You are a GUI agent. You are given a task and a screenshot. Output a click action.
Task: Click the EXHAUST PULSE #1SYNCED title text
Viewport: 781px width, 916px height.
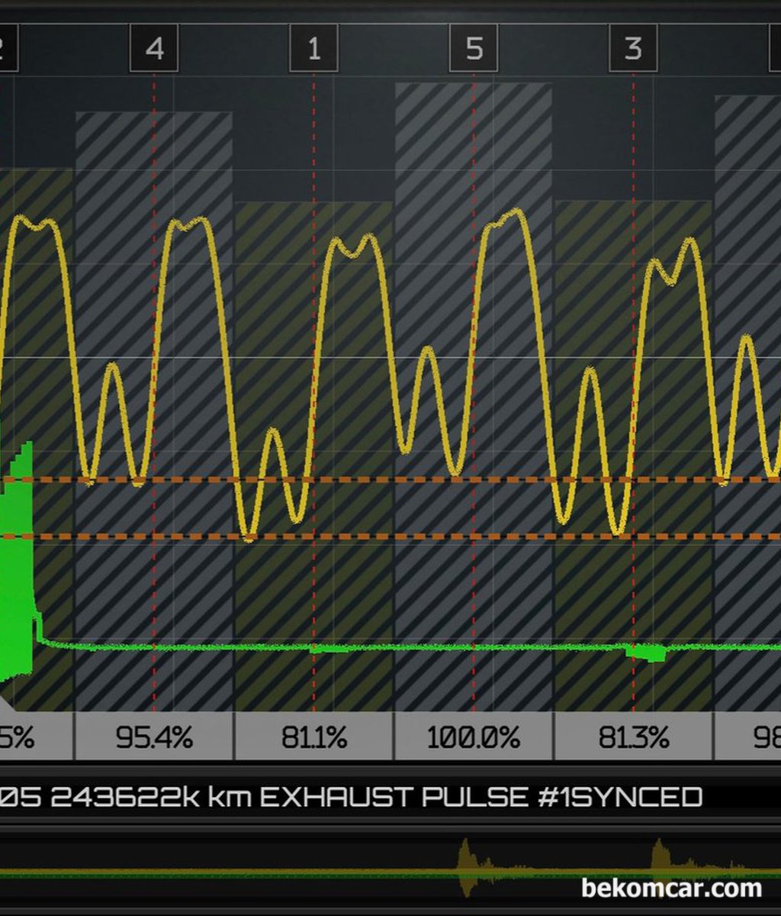point(480,798)
